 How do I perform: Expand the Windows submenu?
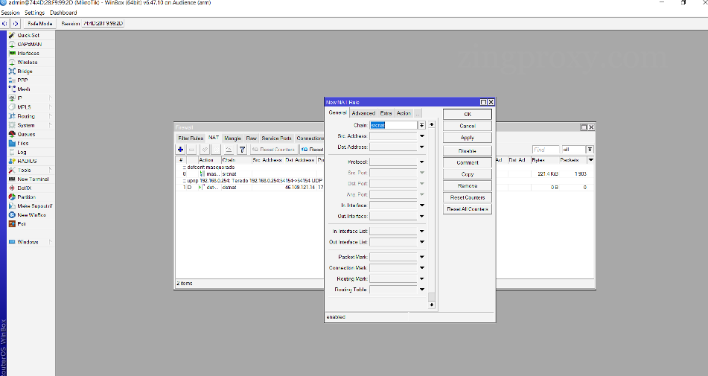pyautogui.click(x=51, y=242)
